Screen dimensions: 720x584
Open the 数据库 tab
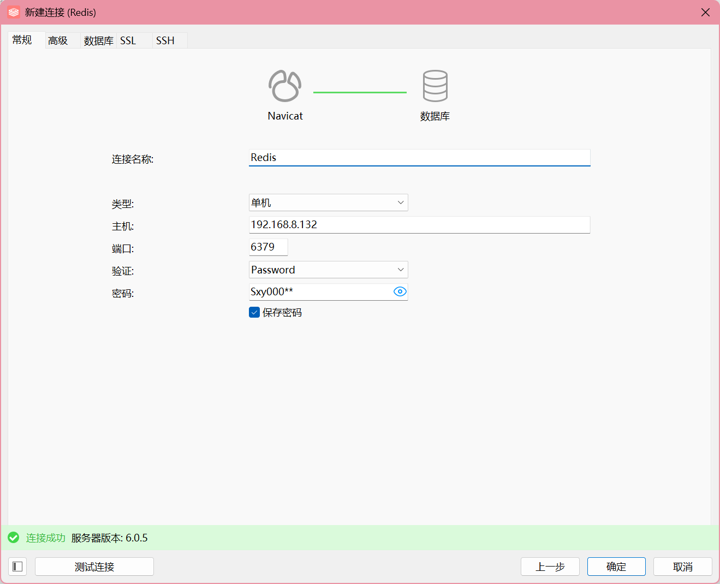99,40
